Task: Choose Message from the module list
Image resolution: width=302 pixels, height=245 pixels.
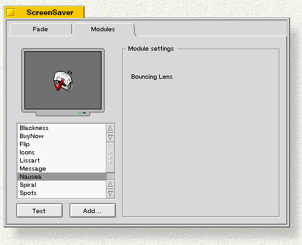Action: pyautogui.click(x=61, y=169)
